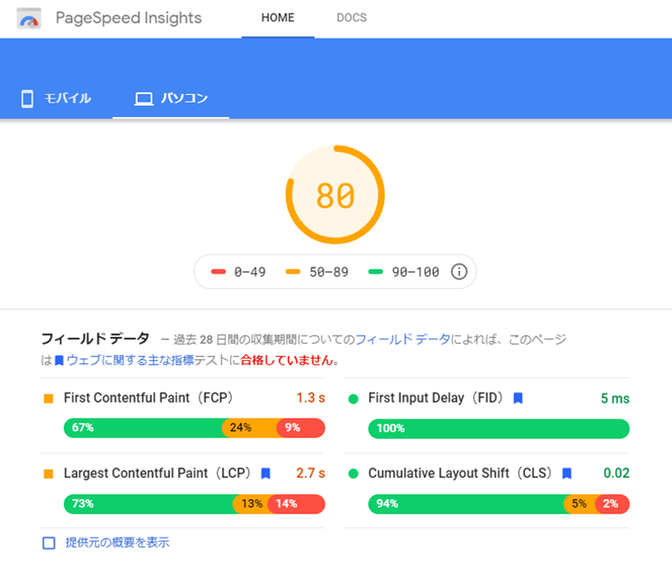672x568 pixels.
Task: Open the フィールド データ hyperlink in description
Action: pyautogui.click(x=402, y=339)
